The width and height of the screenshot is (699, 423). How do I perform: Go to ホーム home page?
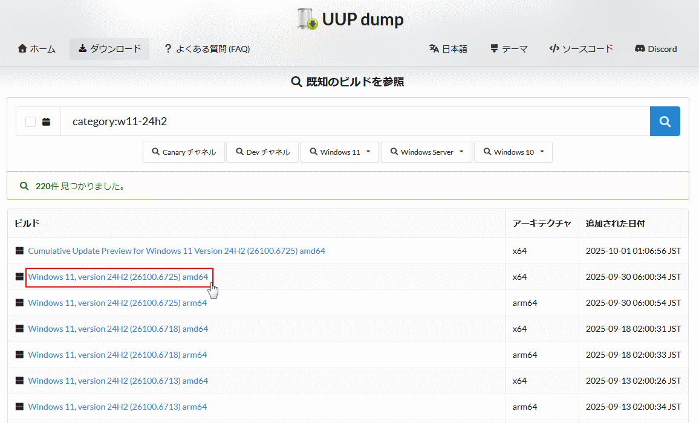click(37, 49)
